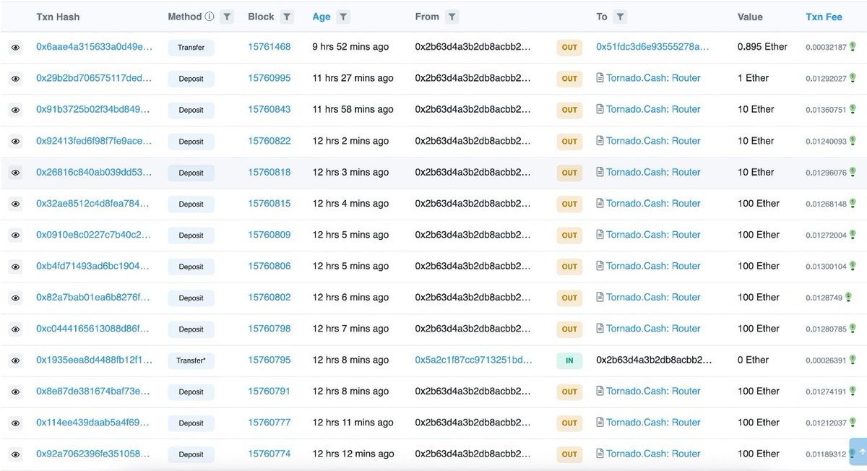
Task: Click the '12 hrs 12 mins ago' age cell
Action: click(353, 454)
